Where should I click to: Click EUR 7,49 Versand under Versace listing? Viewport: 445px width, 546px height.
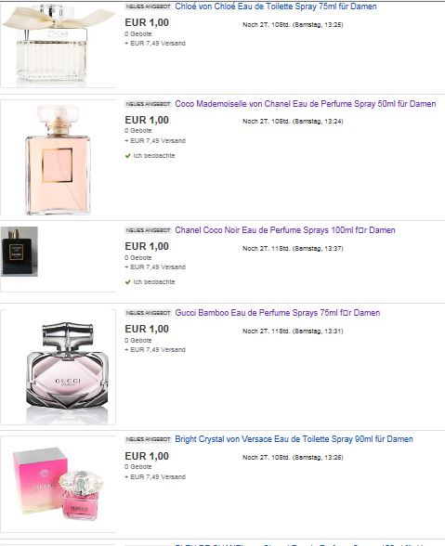155,476
